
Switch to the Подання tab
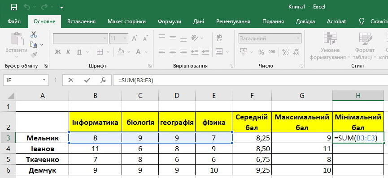coord(273,21)
